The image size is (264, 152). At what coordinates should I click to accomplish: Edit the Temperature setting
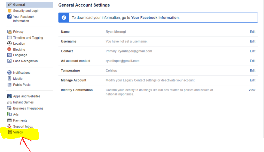pos(252,71)
